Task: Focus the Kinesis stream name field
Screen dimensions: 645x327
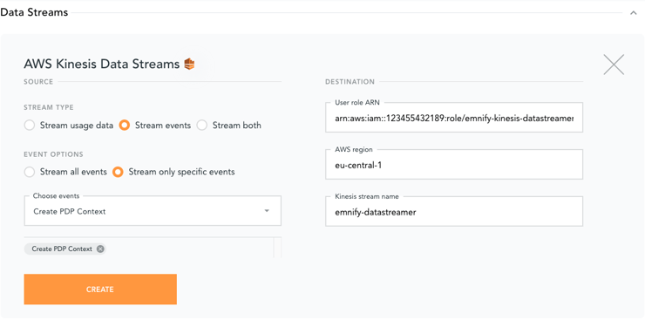Action: (x=454, y=212)
